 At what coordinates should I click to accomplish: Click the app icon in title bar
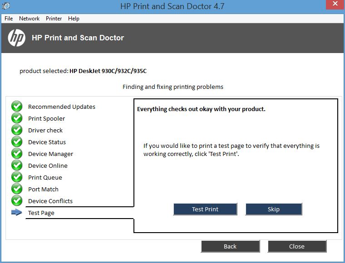pyautogui.click(x=6, y=6)
